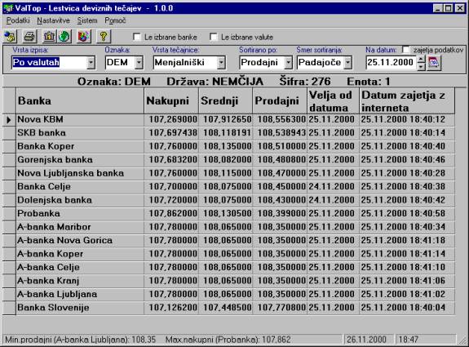The height and width of the screenshot is (347, 469).
Task: Click the 'Datum zajetja z interneta' column header
Action: click(407, 100)
